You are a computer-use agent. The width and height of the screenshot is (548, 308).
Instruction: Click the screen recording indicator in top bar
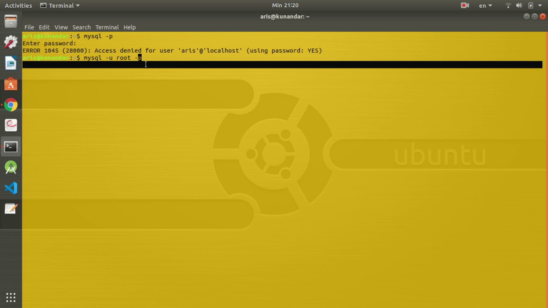pyautogui.click(x=465, y=6)
